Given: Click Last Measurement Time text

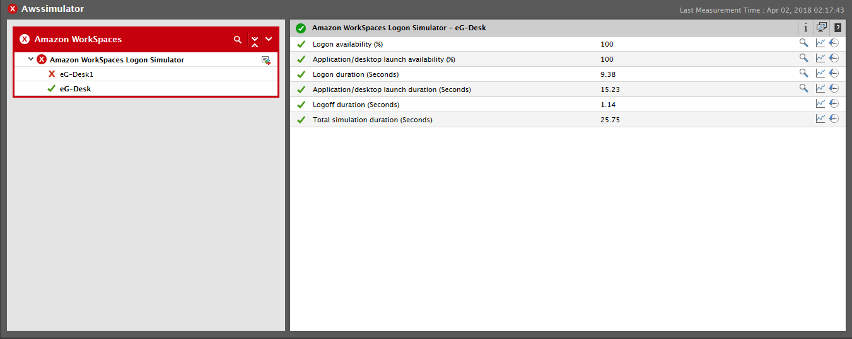Looking at the screenshot, I should click(762, 10).
